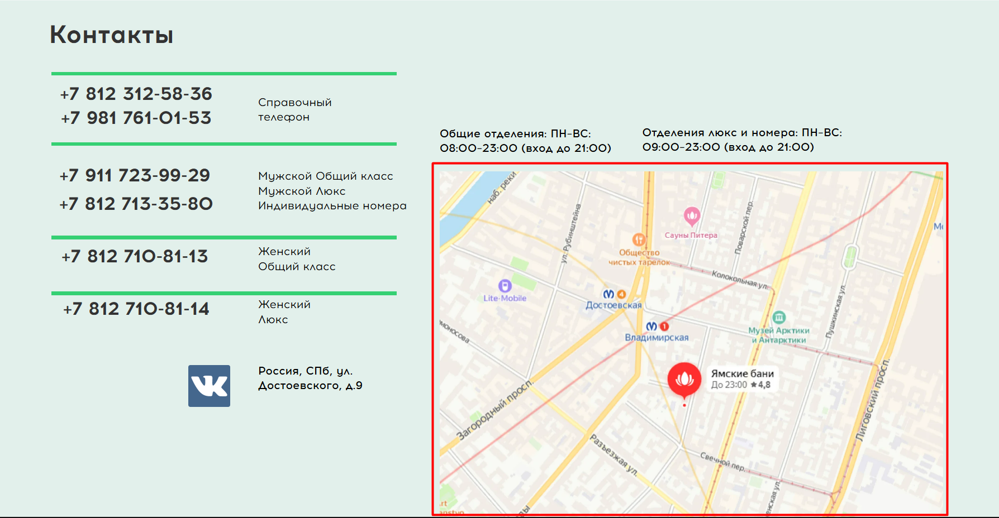Click the Сауны Питера pink map marker
Image resolution: width=999 pixels, height=518 pixels.
coord(692,215)
